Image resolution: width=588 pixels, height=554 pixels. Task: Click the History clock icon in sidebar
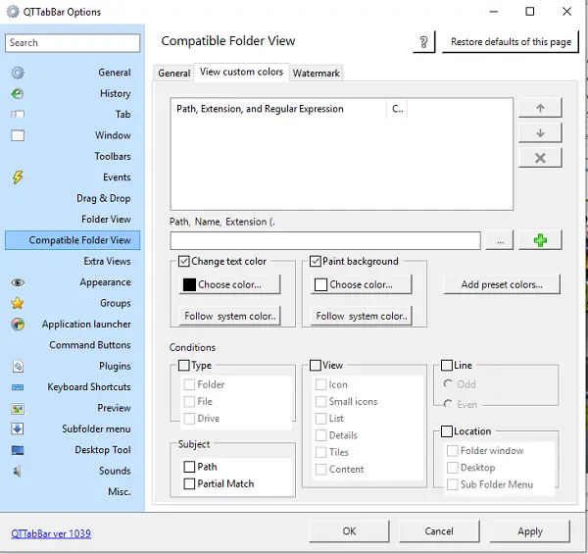(x=18, y=93)
